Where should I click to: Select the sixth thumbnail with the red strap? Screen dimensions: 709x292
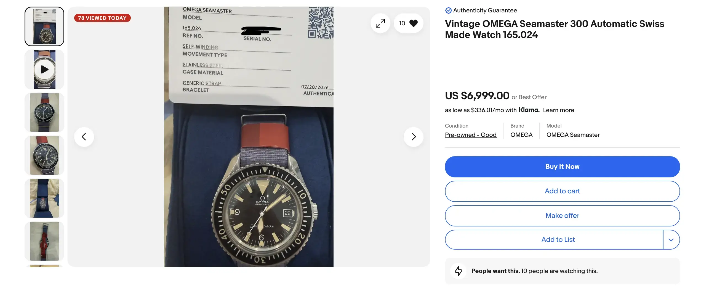point(44,241)
